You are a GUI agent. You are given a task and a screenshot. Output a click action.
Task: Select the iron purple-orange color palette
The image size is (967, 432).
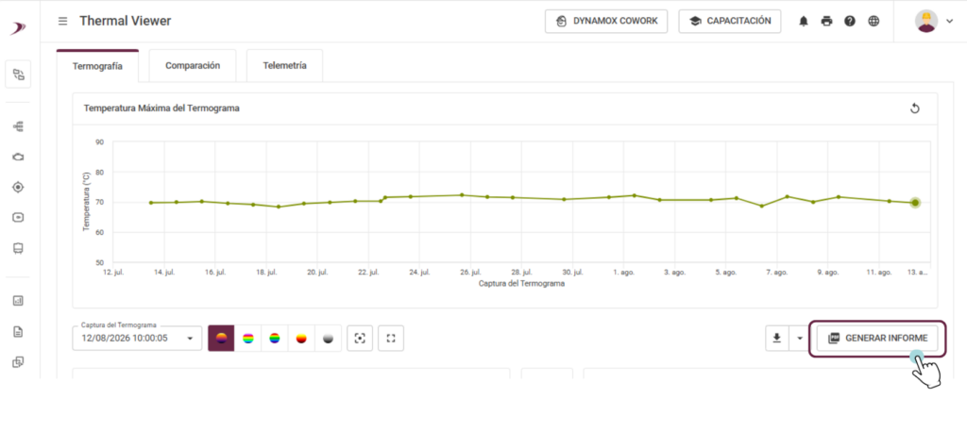[221, 338]
